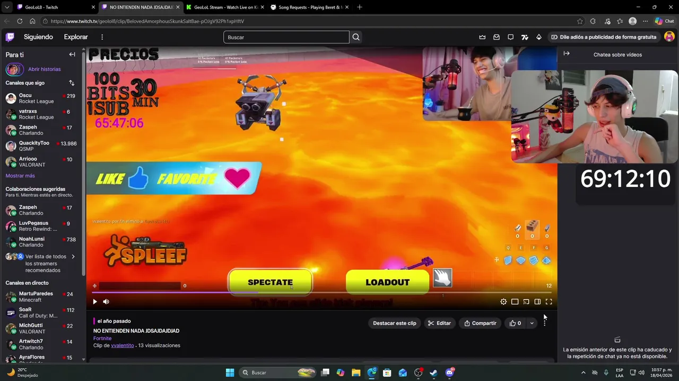Open File Explorer from the taskbar
The width and height of the screenshot is (679, 381).
pos(356,373)
